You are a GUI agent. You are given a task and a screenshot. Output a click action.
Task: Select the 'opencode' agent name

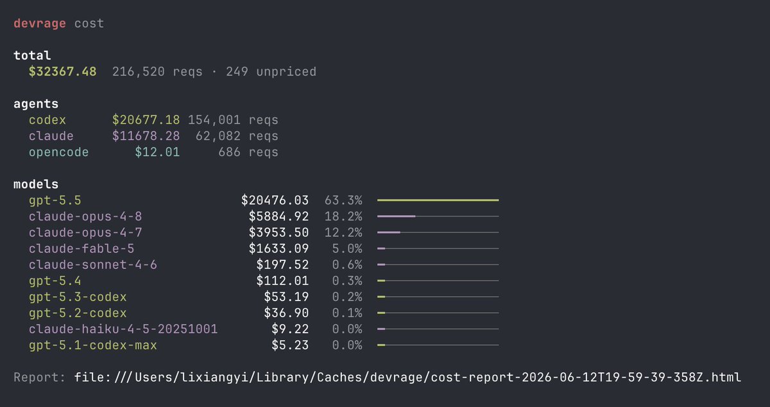(x=58, y=153)
